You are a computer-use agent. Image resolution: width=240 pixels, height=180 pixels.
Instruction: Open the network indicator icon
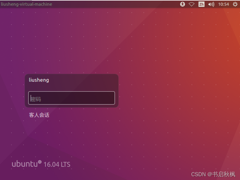192,4
